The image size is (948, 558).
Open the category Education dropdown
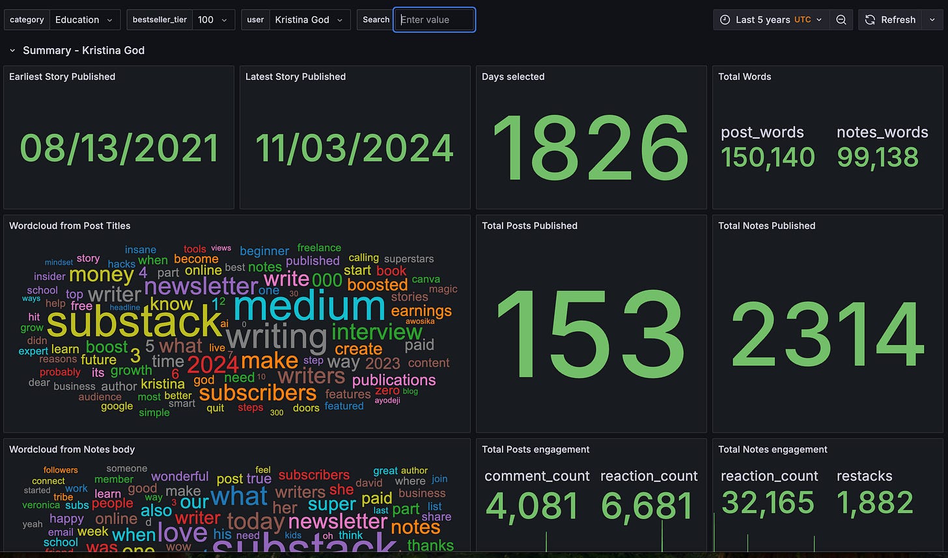[85, 20]
